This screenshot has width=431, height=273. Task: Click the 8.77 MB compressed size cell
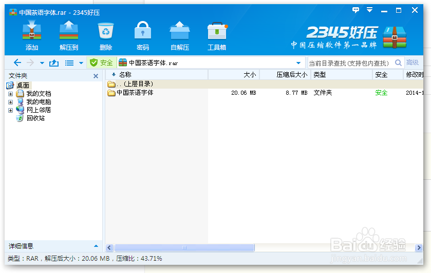click(296, 93)
